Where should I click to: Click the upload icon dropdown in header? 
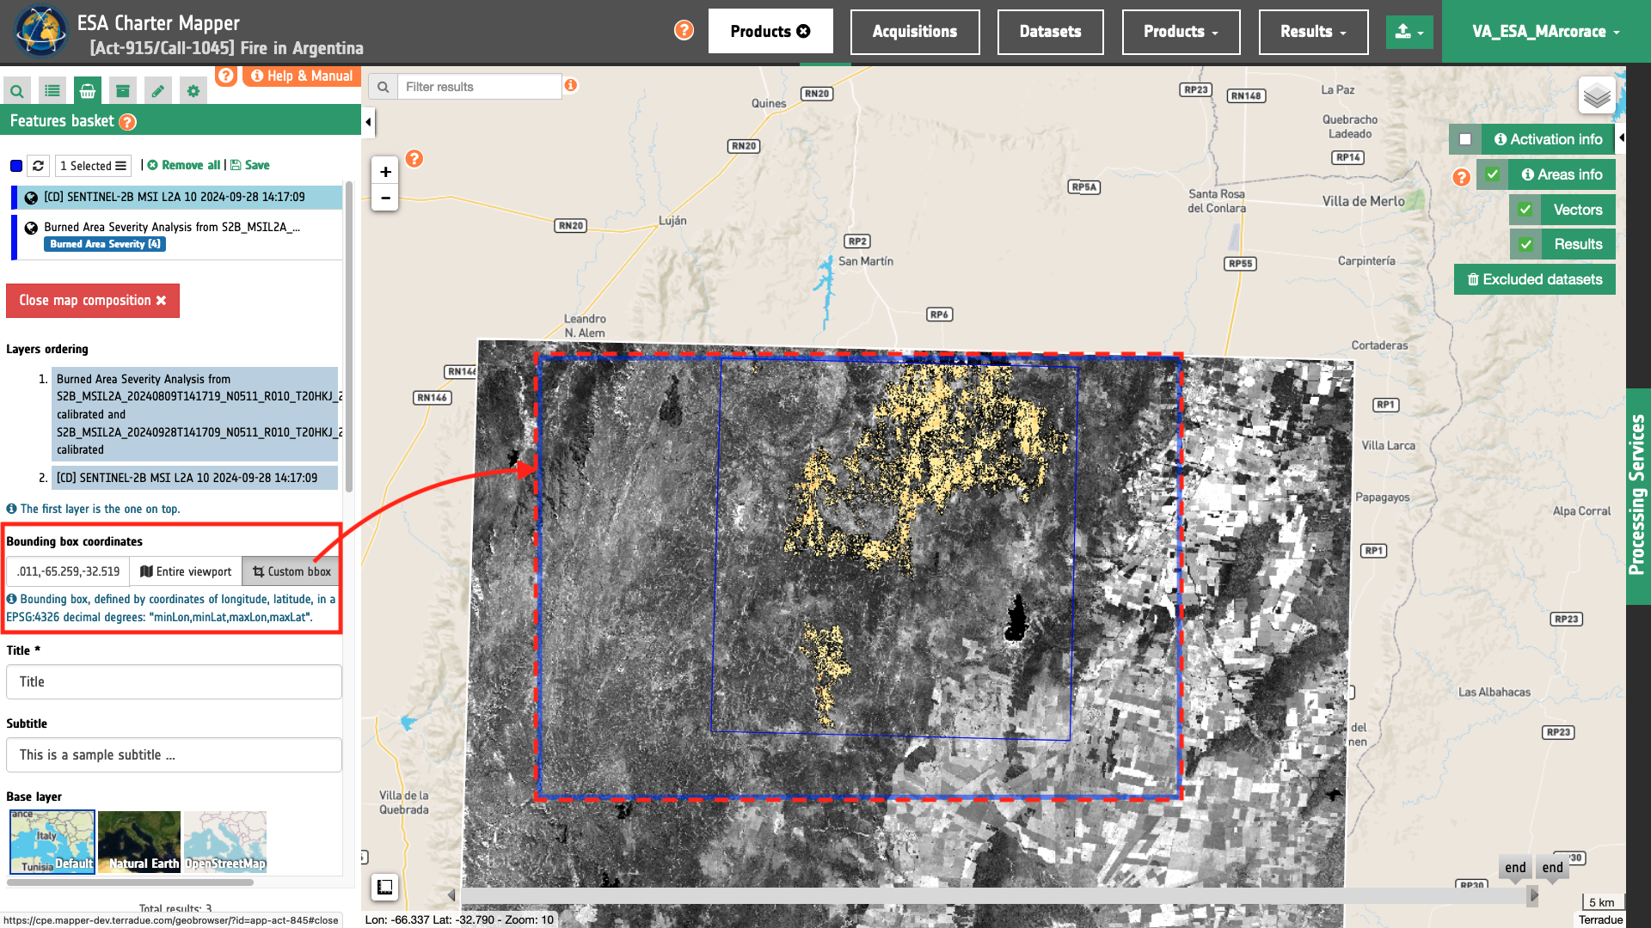point(1409,32)
